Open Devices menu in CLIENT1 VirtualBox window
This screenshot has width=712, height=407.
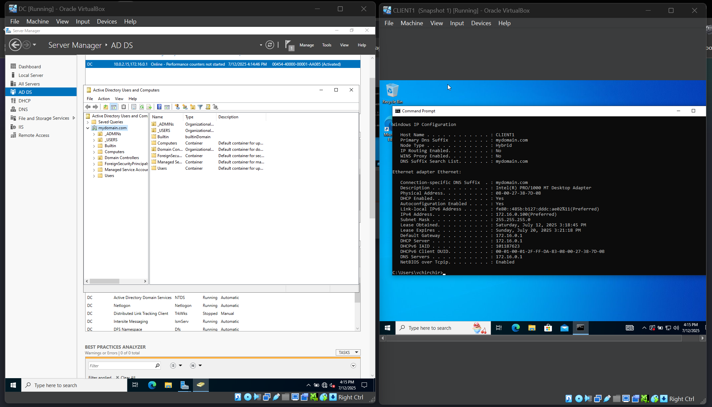pos(481,23)
